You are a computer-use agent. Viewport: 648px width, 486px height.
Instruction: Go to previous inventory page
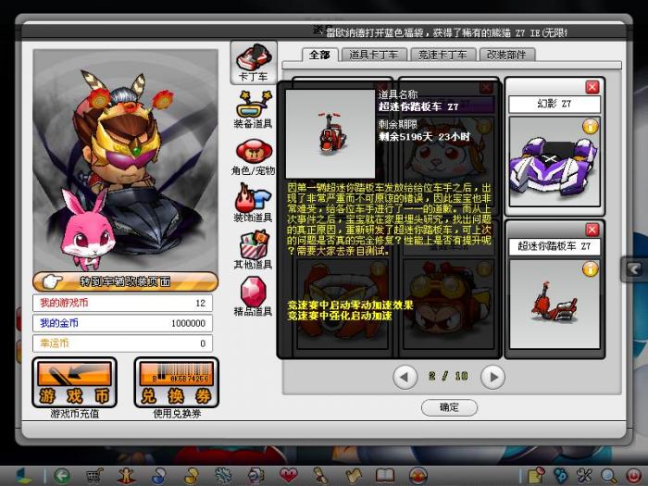tap(405, 377)
